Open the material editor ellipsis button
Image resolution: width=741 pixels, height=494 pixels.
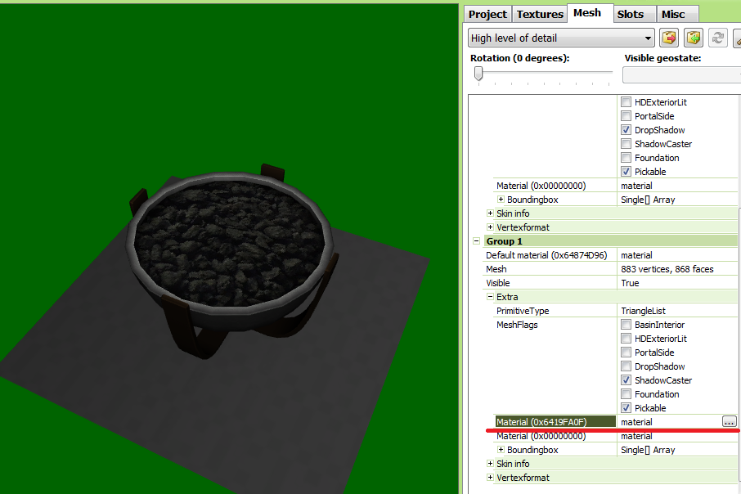point(729,421)
